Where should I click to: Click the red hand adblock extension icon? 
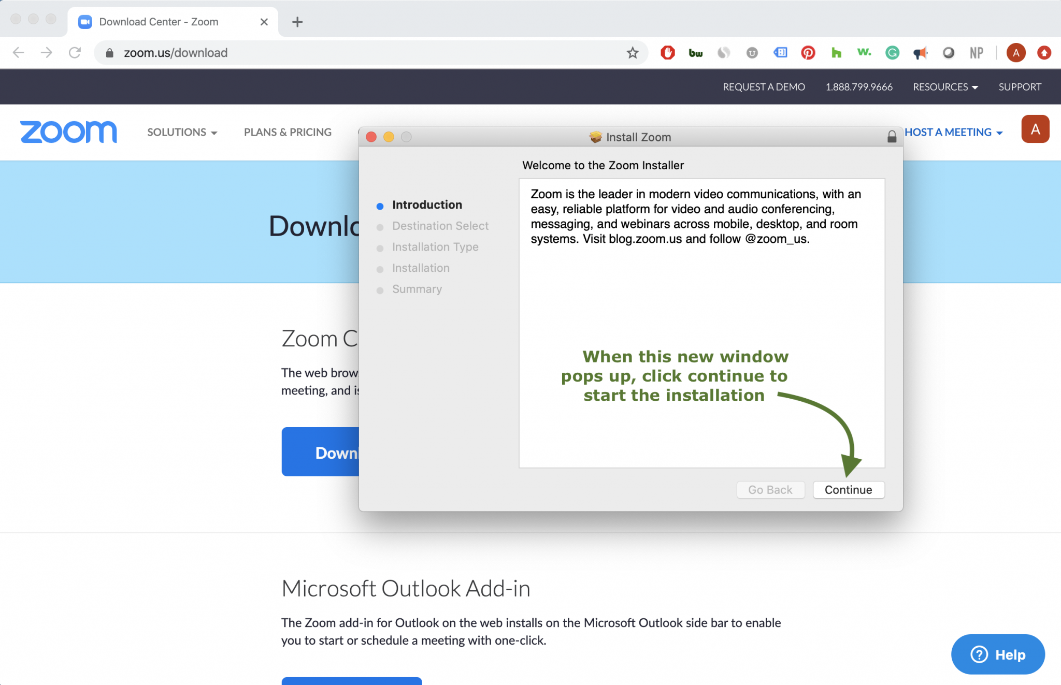coord(668,53)
